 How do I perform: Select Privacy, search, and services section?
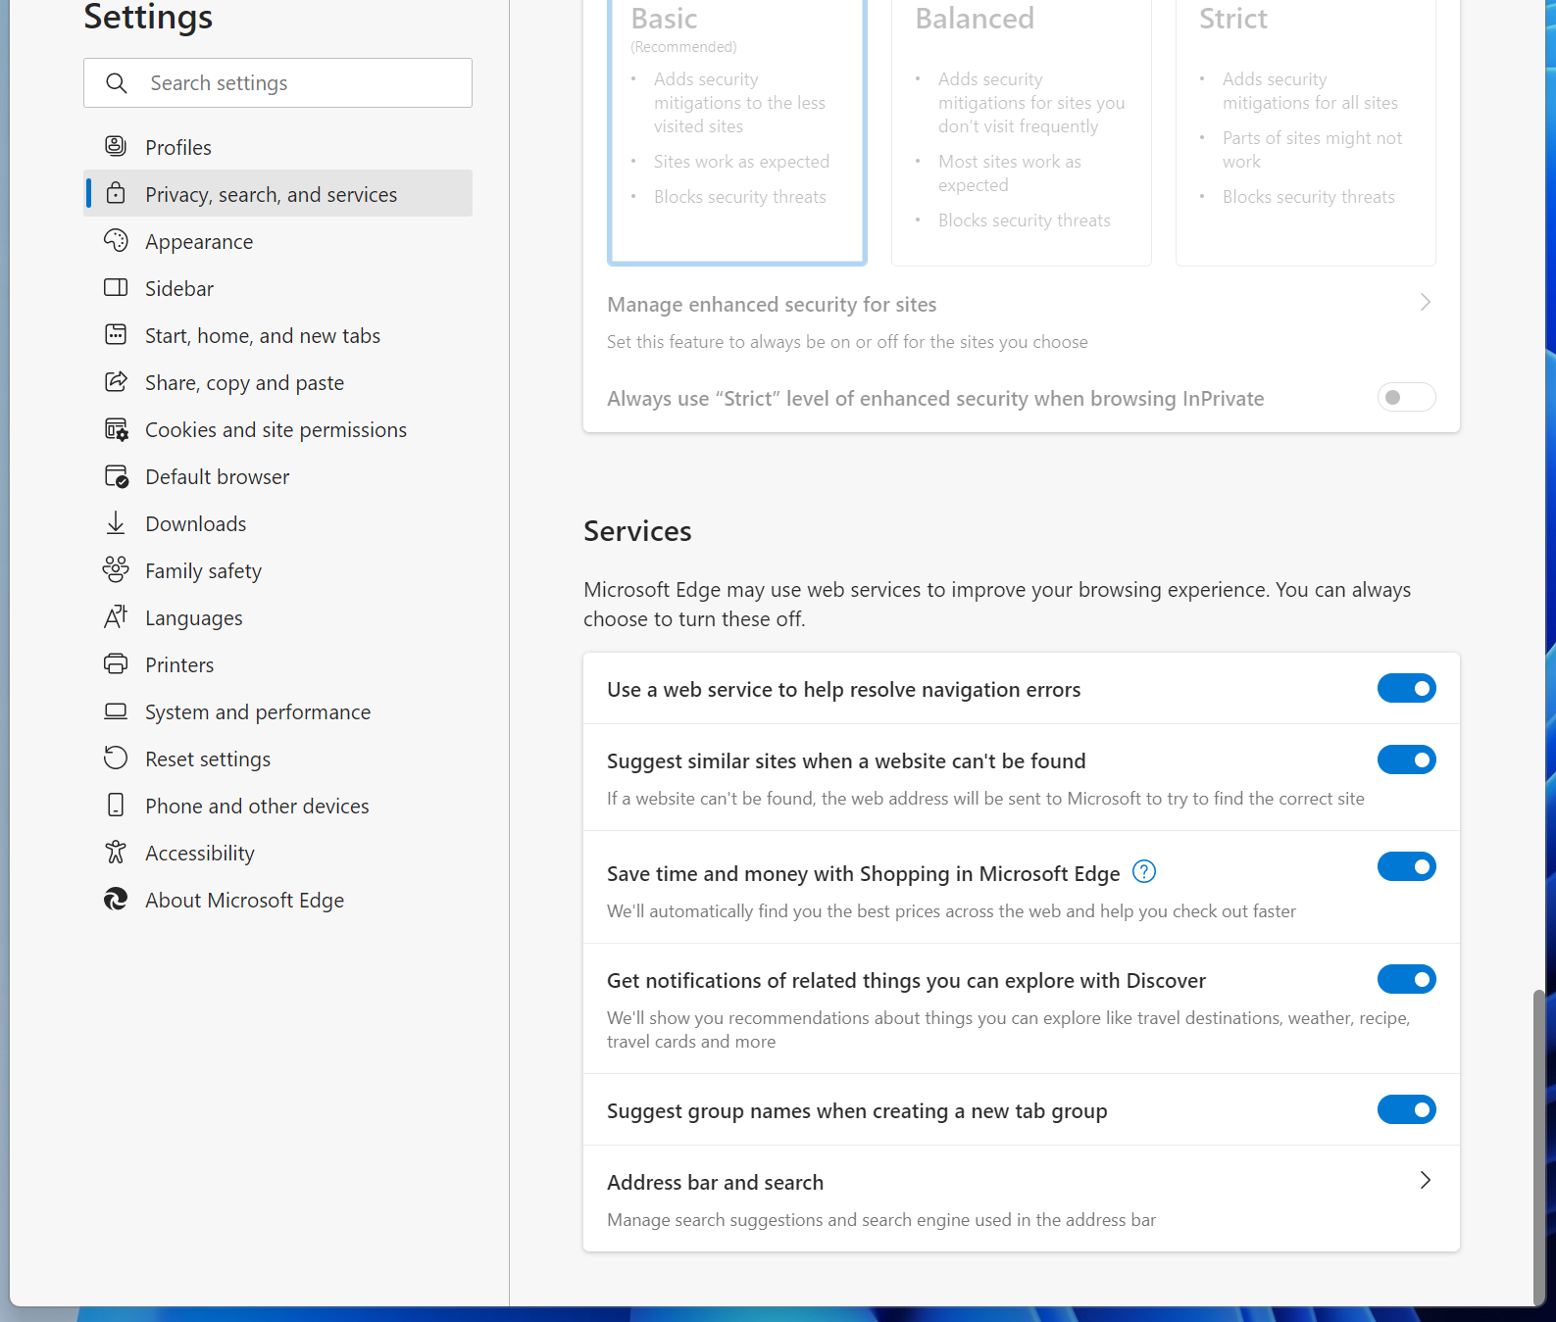click(x=278, y=194)
